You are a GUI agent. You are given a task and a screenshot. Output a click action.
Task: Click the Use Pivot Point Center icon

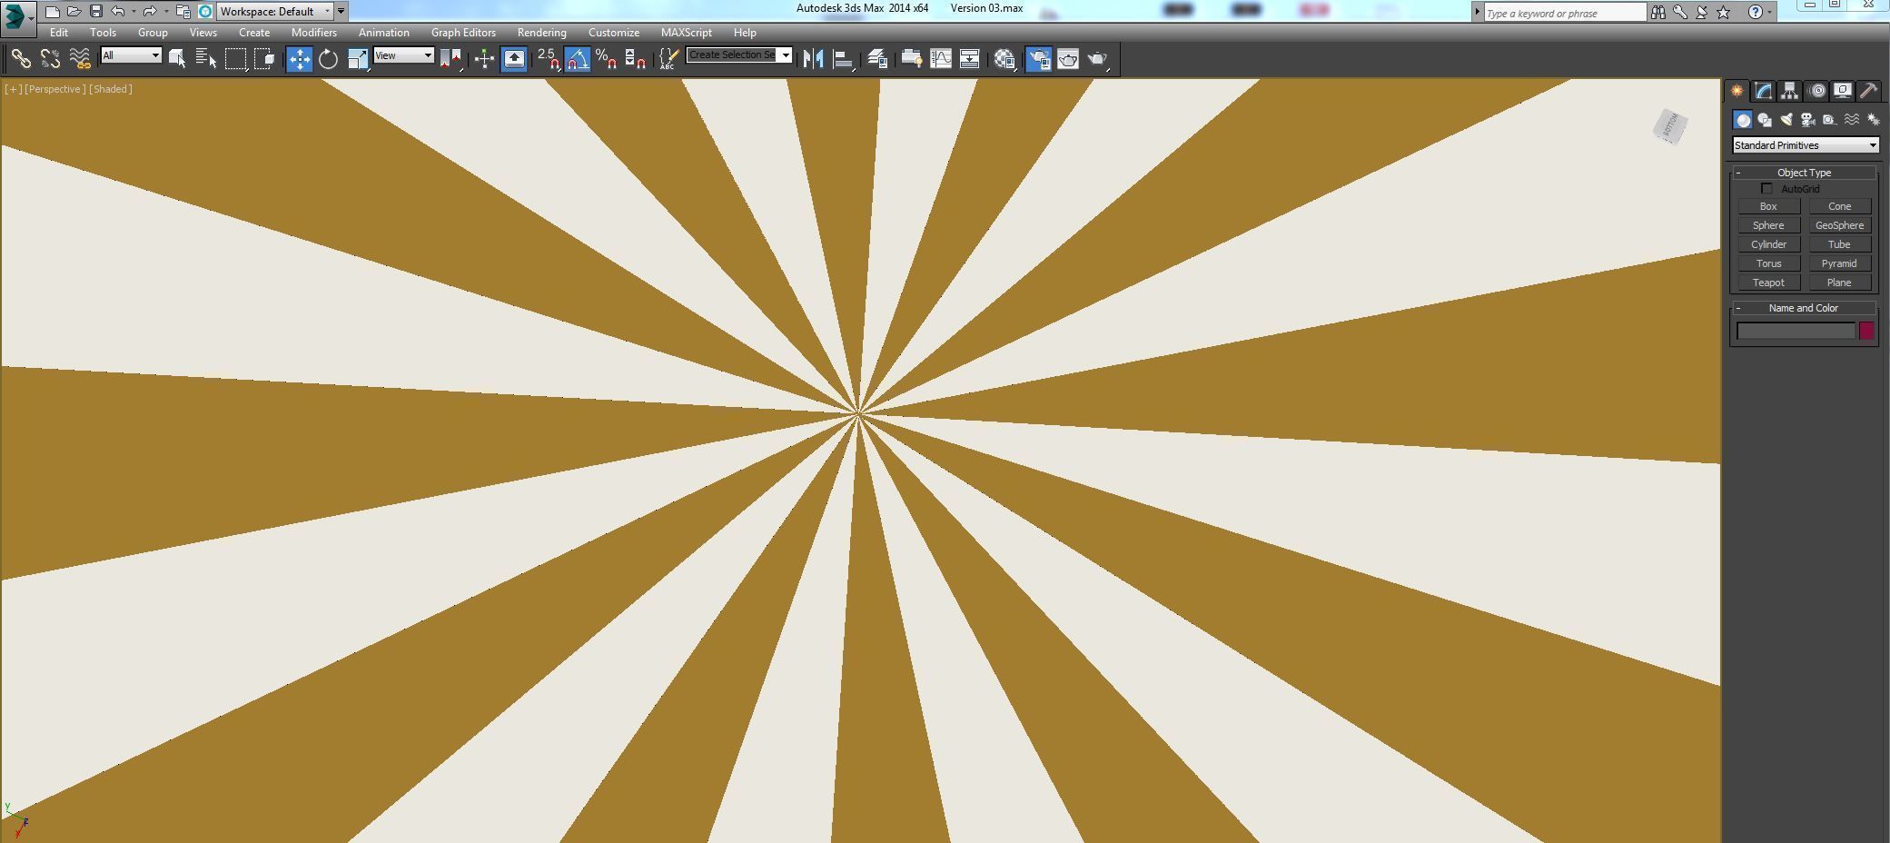coord(451,59)
